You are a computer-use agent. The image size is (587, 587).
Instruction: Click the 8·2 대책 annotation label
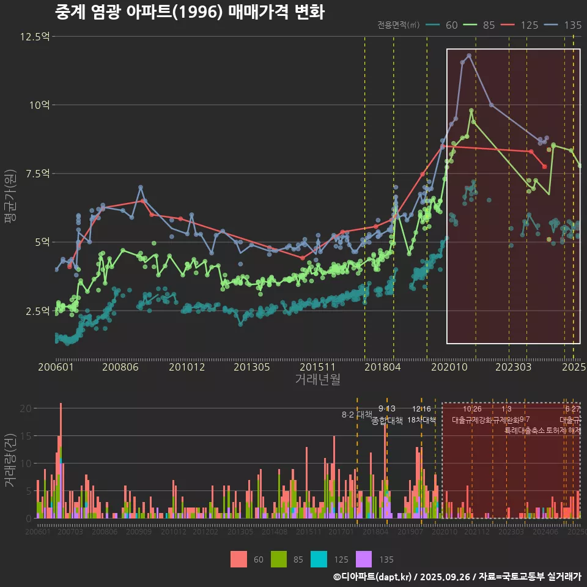point(356,415)
